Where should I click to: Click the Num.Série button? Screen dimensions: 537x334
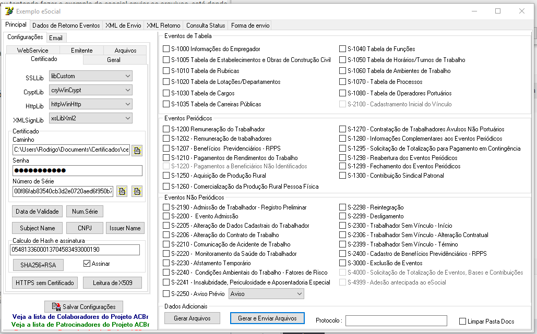[x=85, y=211]
